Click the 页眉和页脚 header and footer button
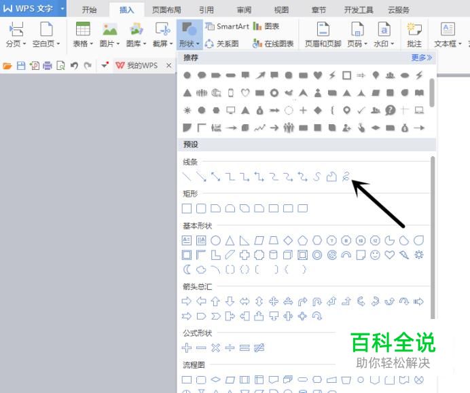The image size is (470, 393). (x=323, y=35)
